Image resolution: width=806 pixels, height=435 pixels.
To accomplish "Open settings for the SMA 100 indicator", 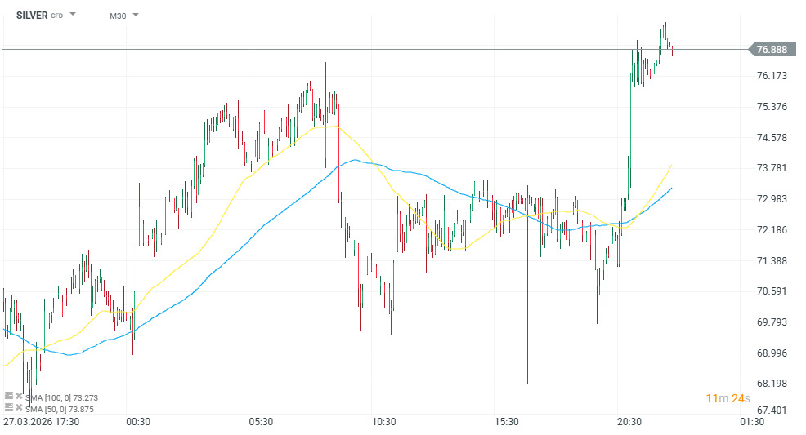I will tap(9, 395).
